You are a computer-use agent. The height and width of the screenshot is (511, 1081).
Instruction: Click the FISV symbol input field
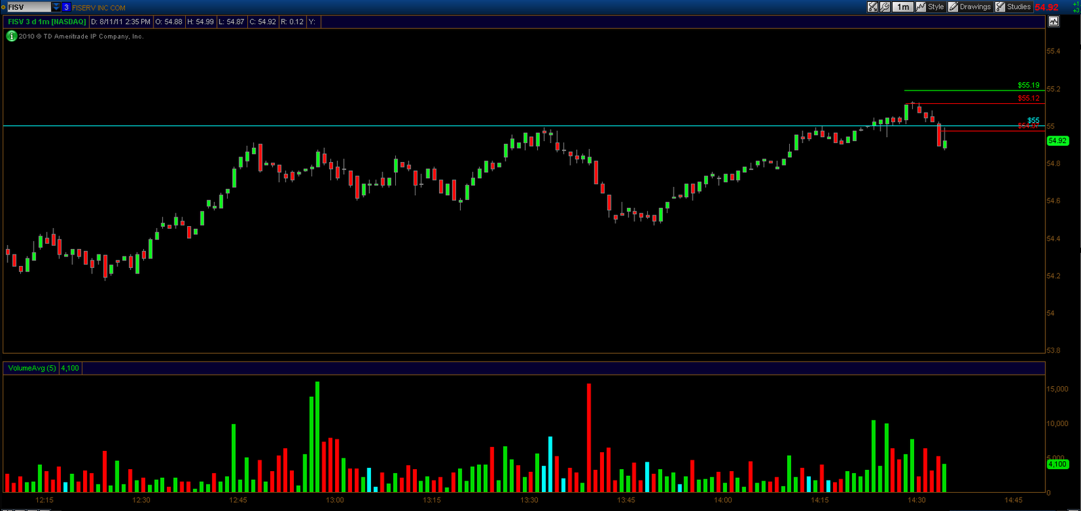[x=29, y=7]
